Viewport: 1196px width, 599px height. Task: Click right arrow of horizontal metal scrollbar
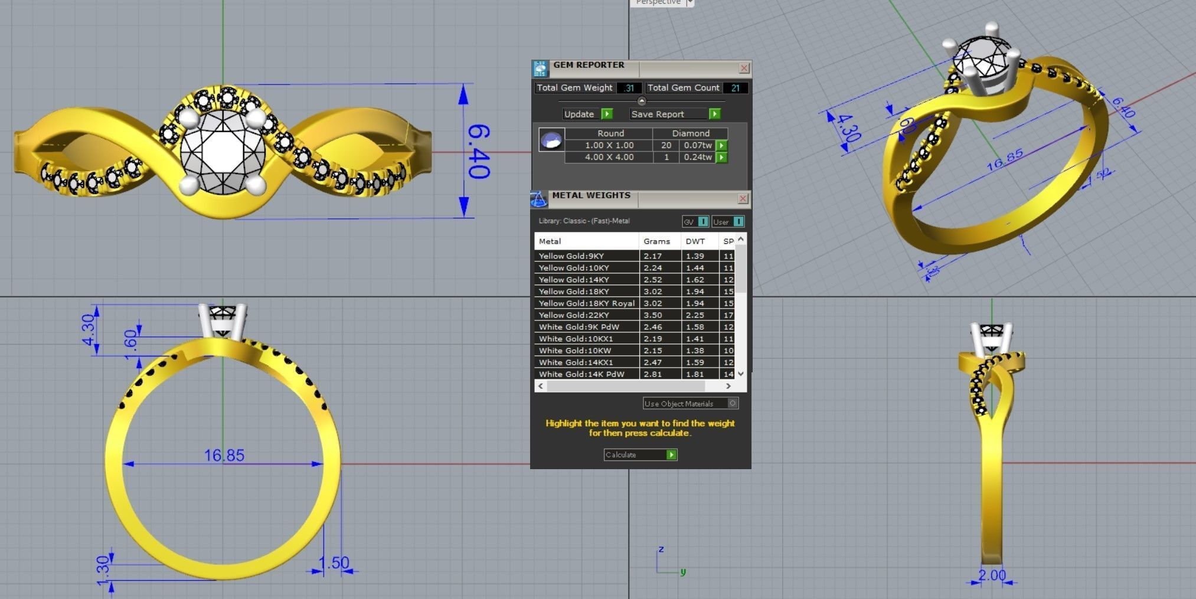728,386
